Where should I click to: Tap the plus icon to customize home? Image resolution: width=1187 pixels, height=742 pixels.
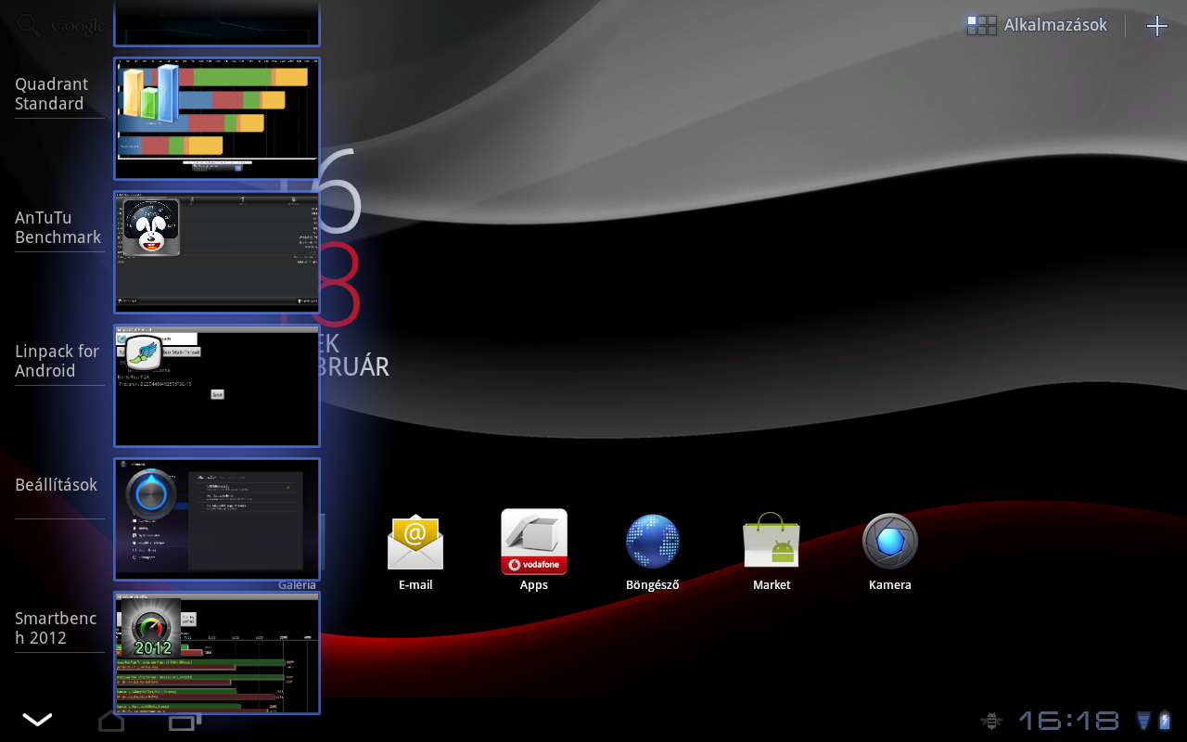pyautogui.click(x=1157, y=26)
